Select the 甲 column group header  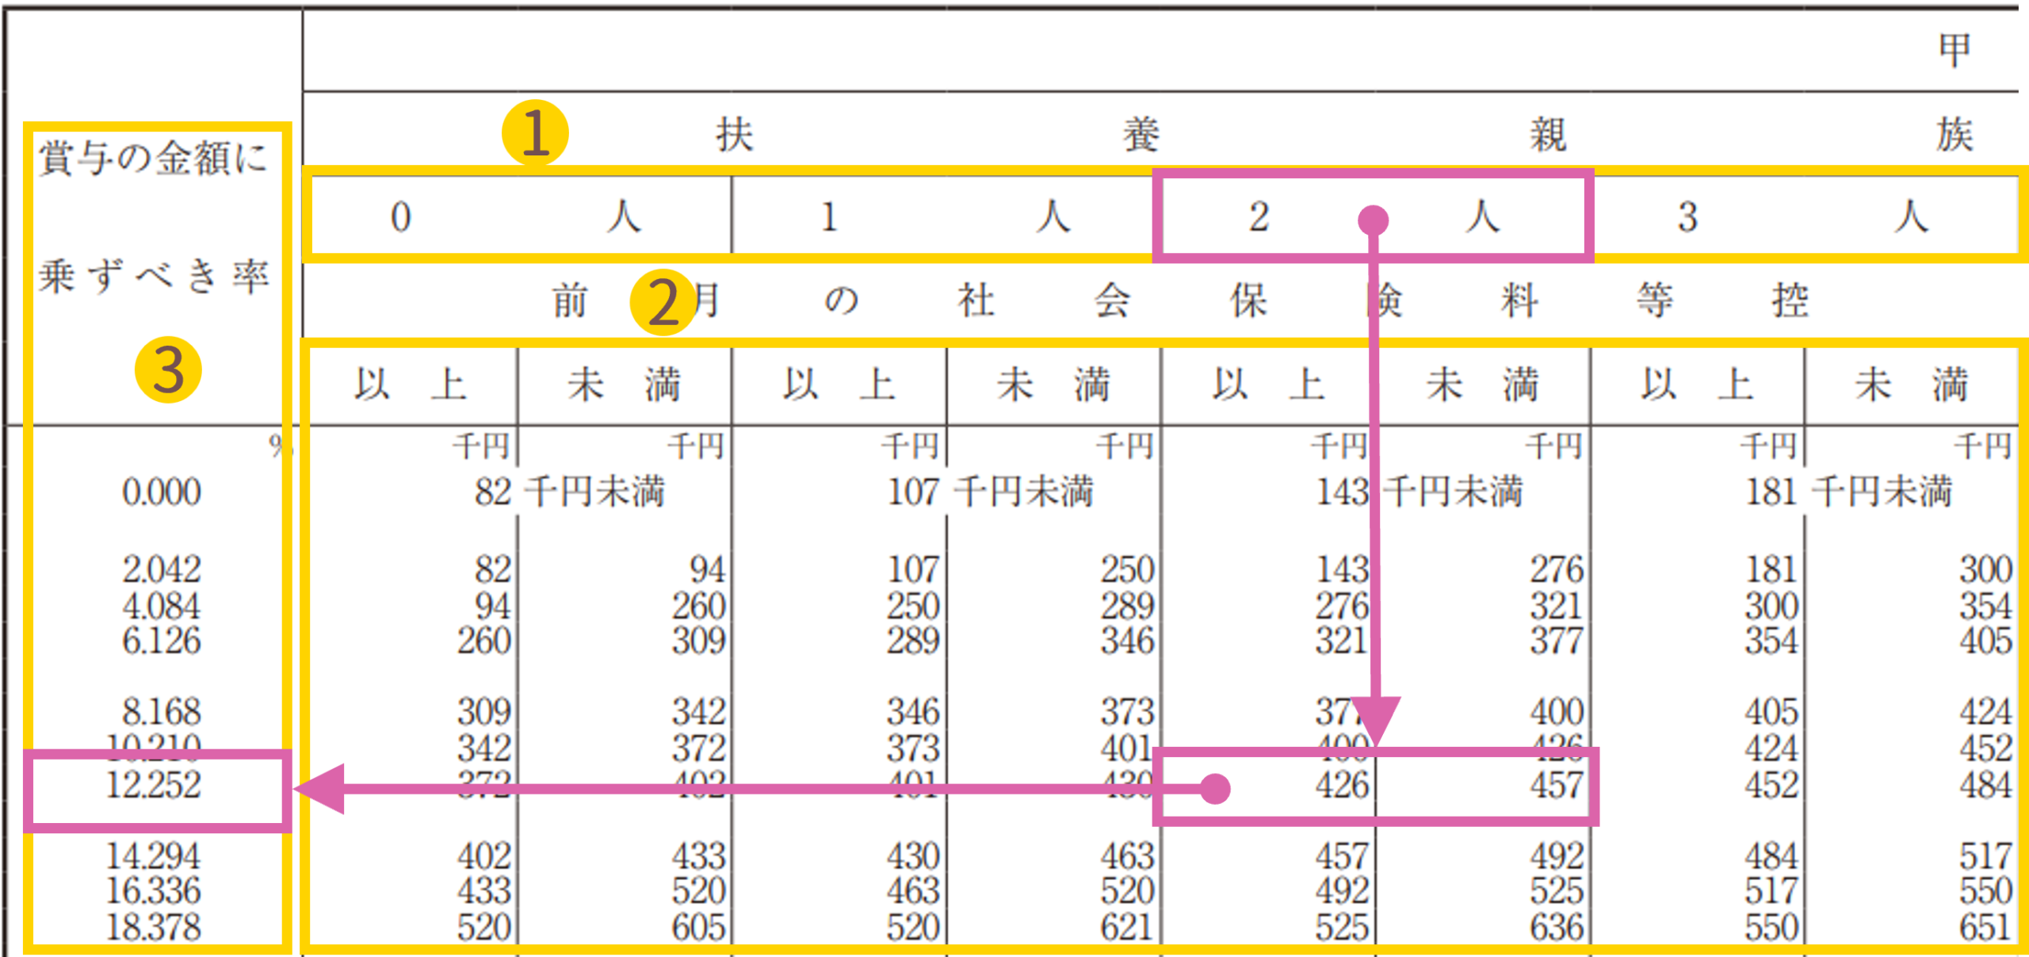pyautogui.click(x=1954, y=51)
